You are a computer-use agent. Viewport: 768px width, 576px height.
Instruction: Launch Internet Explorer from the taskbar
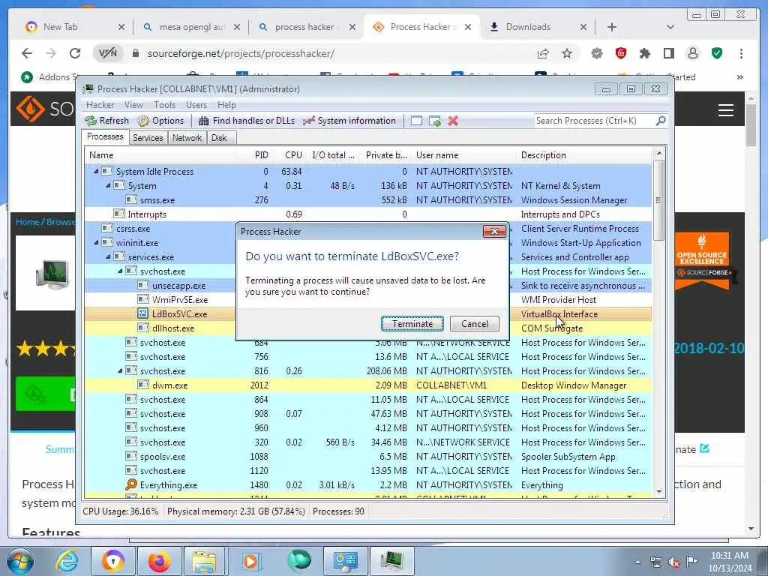66,561
